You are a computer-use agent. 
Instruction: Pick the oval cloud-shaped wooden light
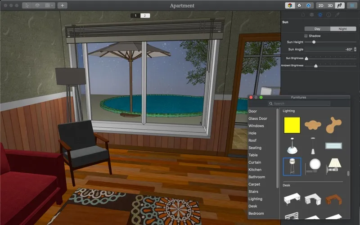pyautogui.click(x=313, y=125)
